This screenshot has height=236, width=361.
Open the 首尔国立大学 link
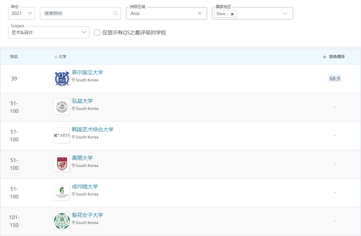tap(88, 72)
